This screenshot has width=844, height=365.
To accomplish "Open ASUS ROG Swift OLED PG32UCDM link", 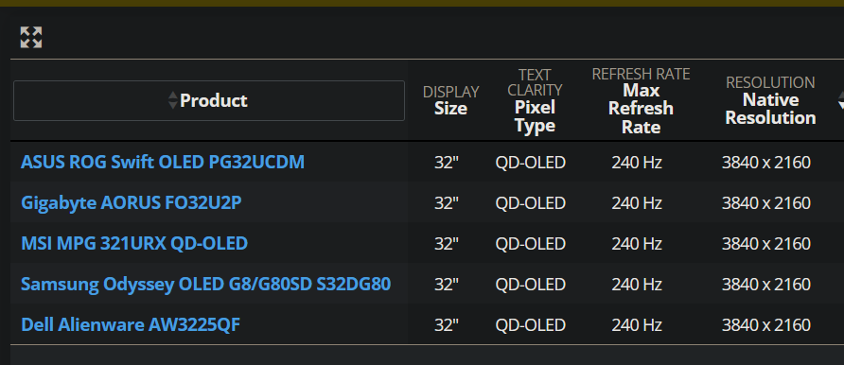I will click(x=163, y=162).
